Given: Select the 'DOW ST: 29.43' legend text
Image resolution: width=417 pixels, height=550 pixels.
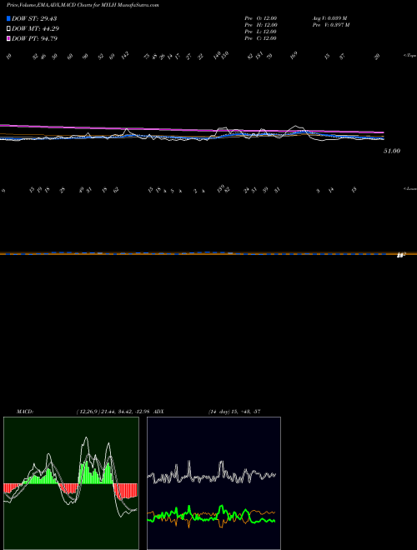Looking at the screenshot, I should click(34, 18).
